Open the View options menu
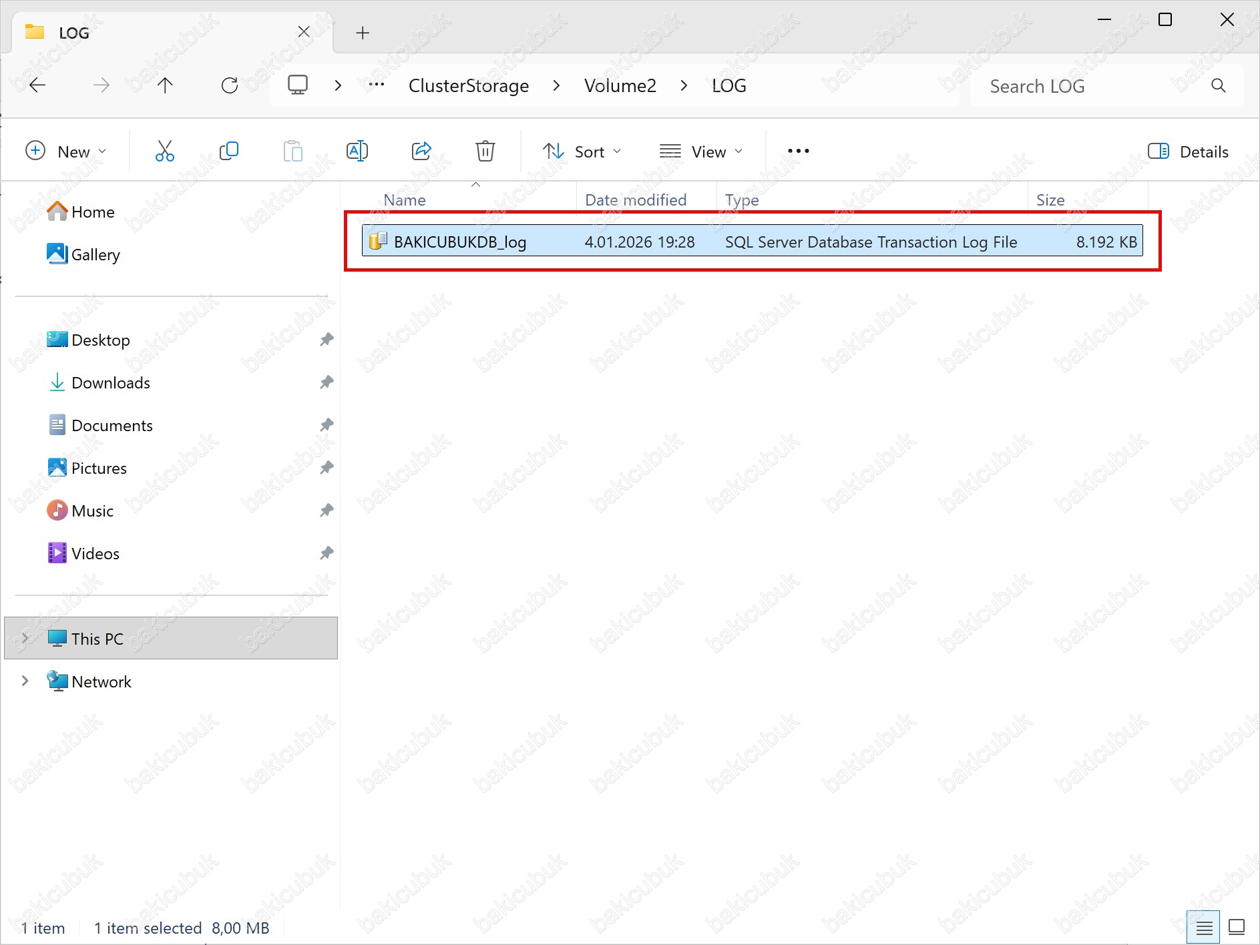1260x945 pixels. pos(701,151)
